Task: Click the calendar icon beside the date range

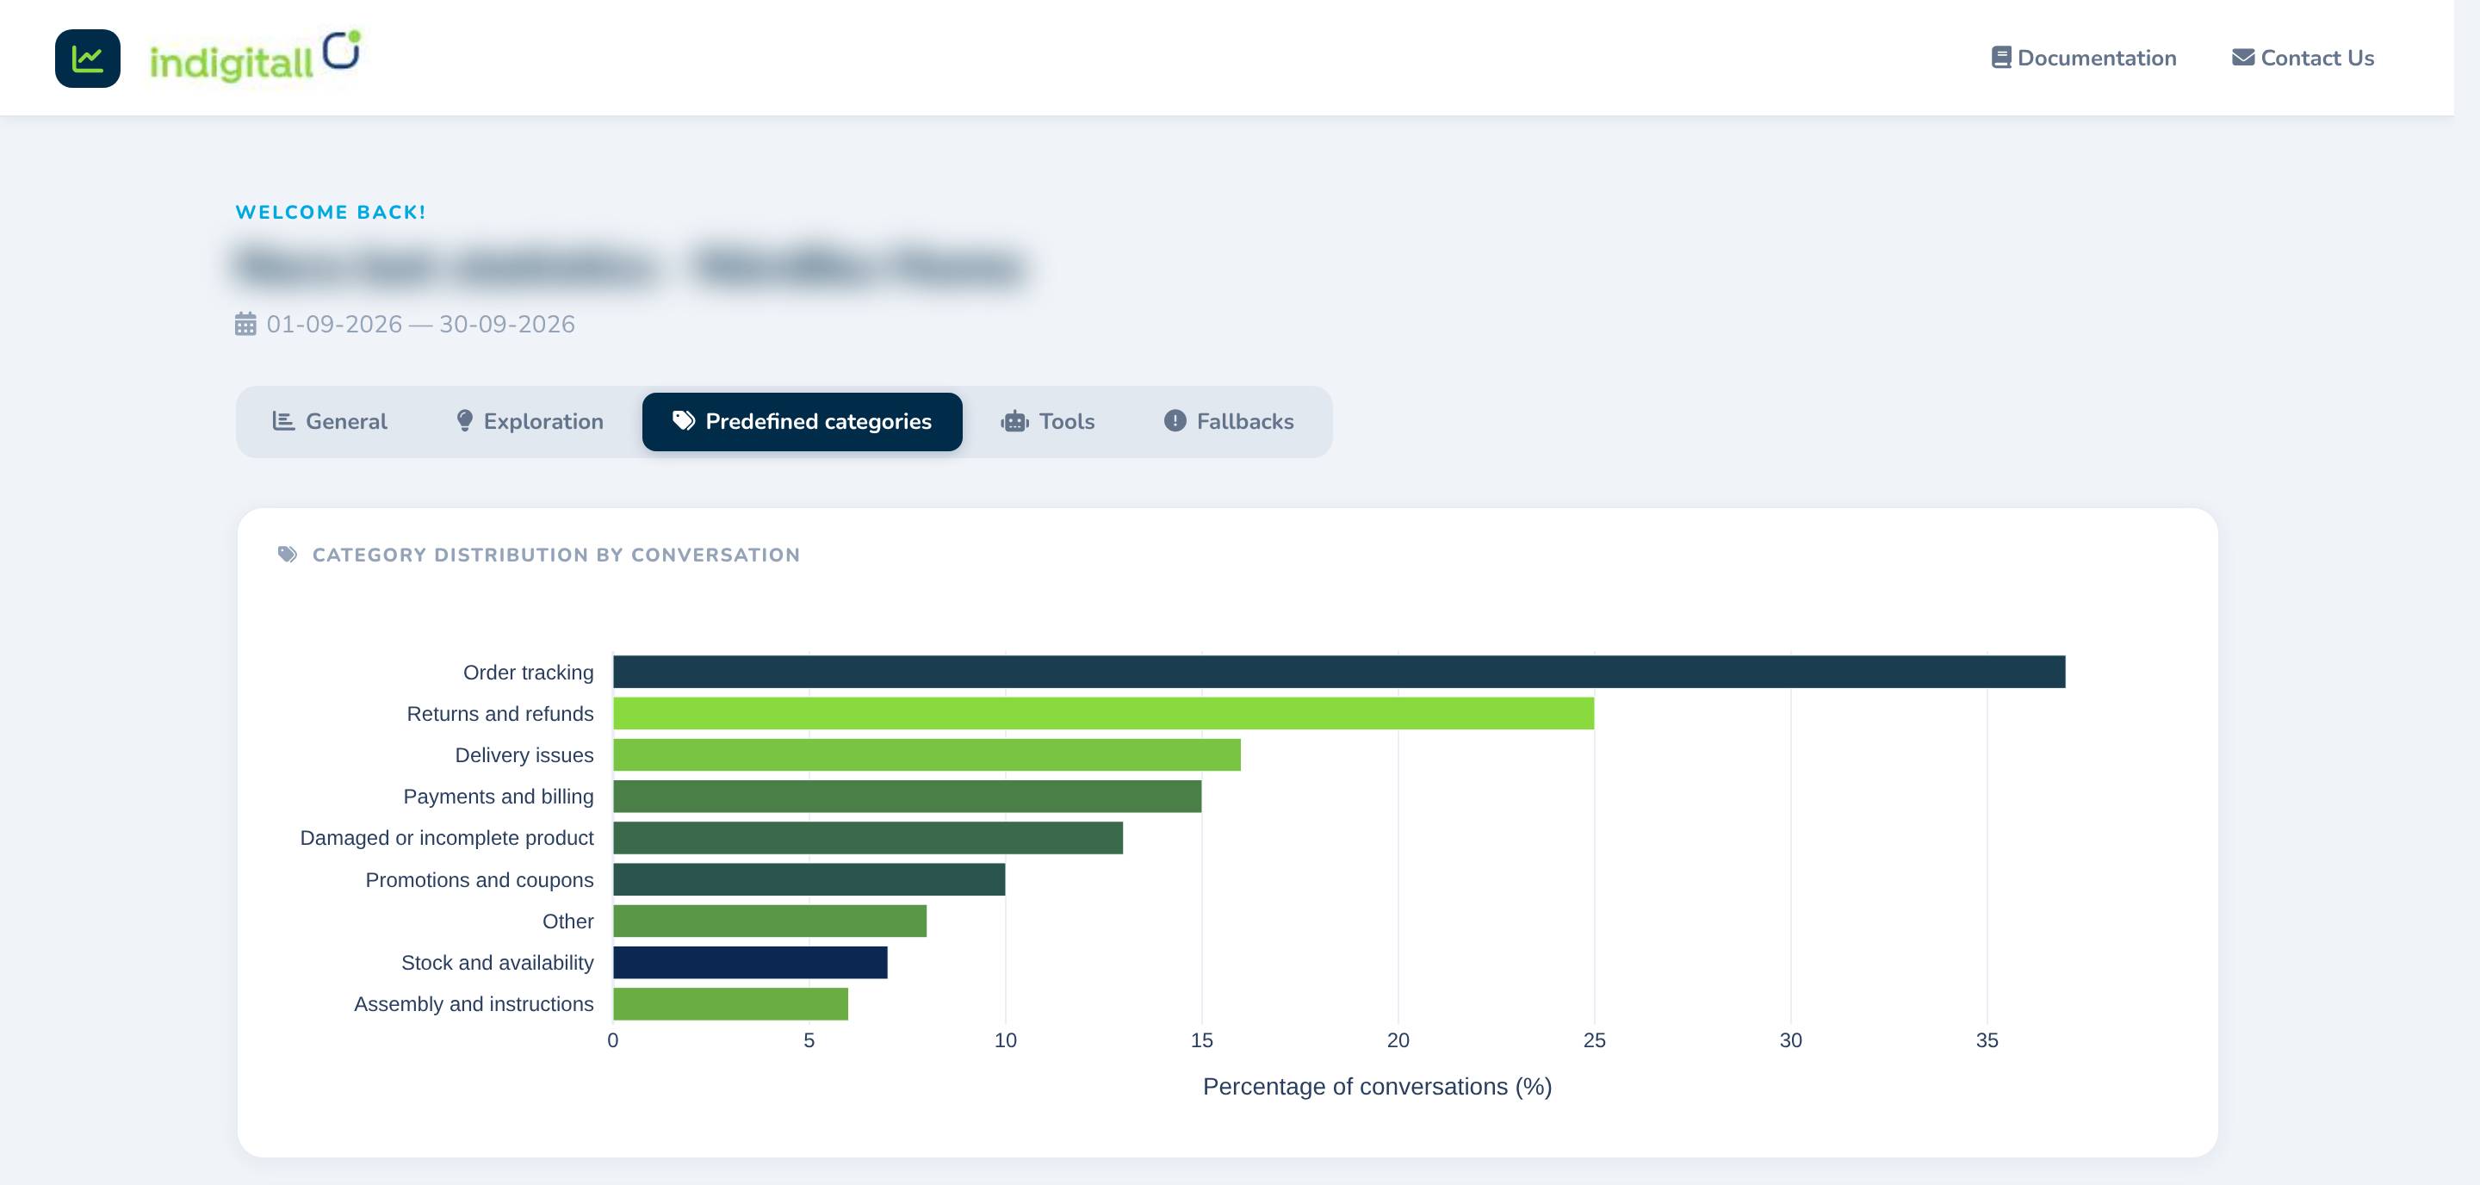Action: [245, 325]
